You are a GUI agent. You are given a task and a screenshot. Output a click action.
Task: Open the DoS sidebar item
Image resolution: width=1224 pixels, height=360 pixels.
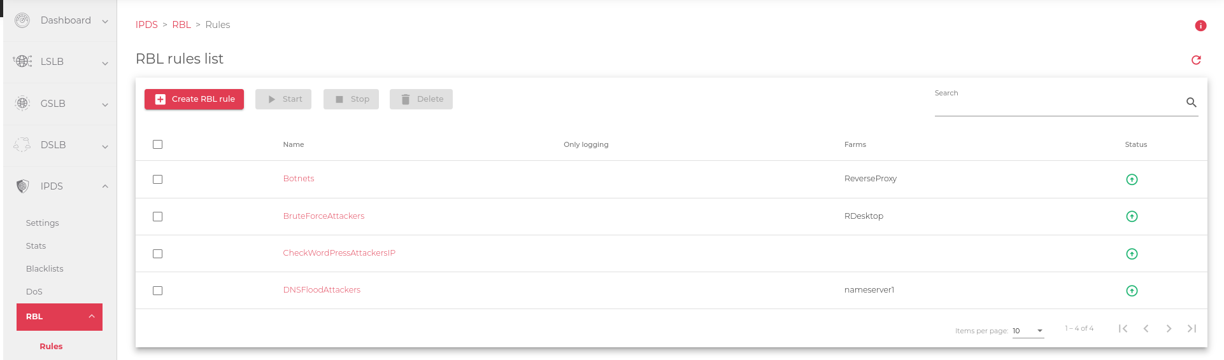click(34, 291)
